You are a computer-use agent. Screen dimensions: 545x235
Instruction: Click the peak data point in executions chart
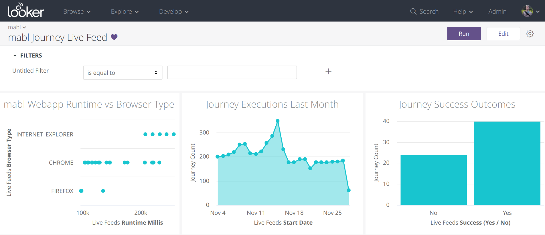coord(278,121)
